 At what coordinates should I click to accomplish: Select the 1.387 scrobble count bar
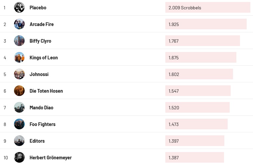point(194,157)
